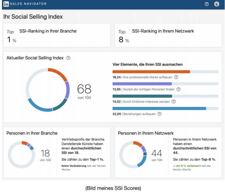This screenshot has width=225, height=194.
Task: Click the Top 1 % ranking value
Action: tap(12, 36)
